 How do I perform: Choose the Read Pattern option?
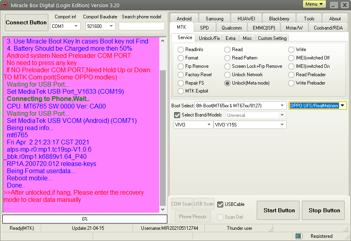coord(227,58)
